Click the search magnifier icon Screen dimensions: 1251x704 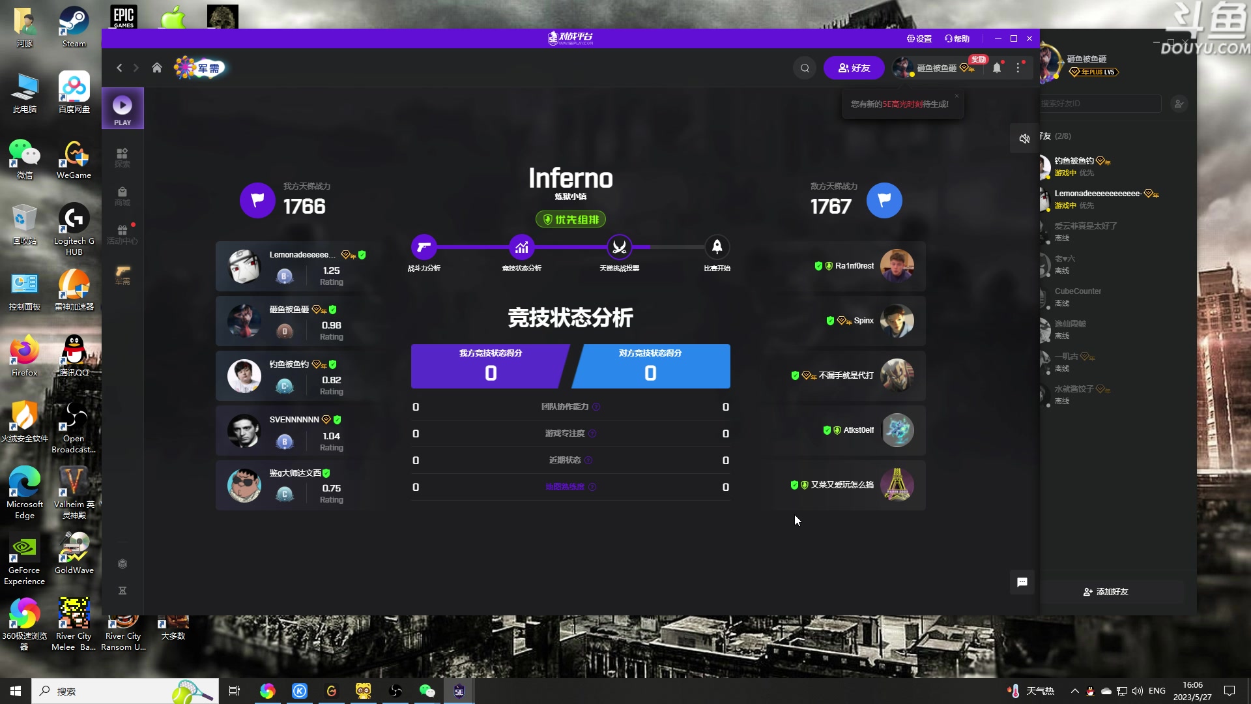point(805,68)
